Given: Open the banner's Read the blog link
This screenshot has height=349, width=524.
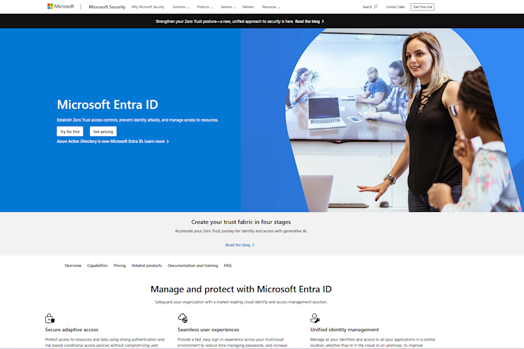Looking at the screenshot, I should click(x=309, y=22).
